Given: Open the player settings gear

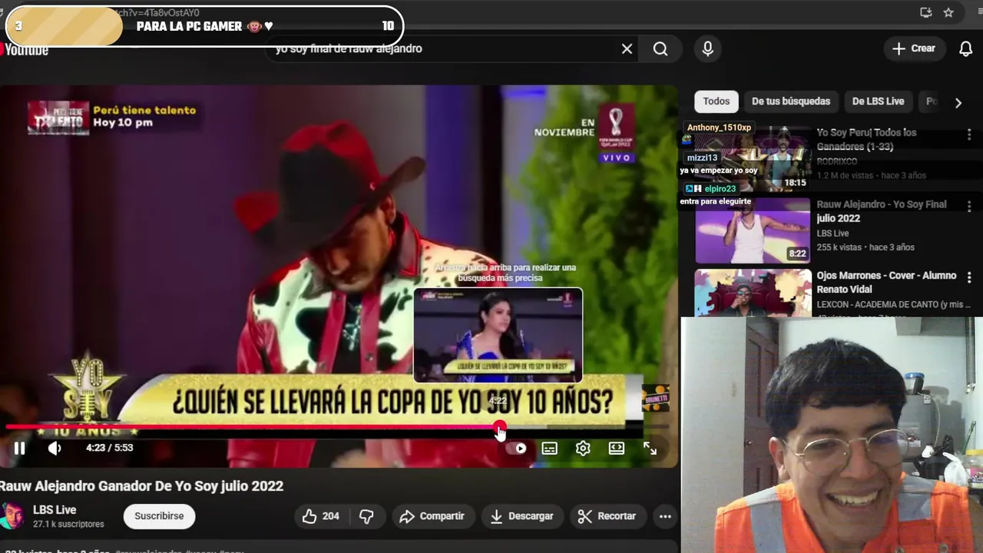Looking at the screenshot, I should coord(583,449).
